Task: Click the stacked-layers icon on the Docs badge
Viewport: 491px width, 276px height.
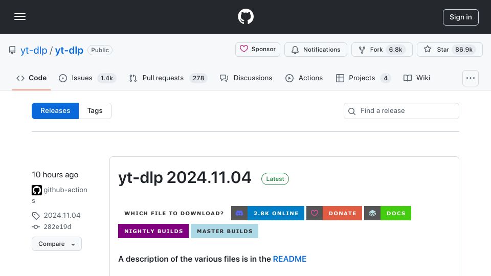Action: click(372, 213)
